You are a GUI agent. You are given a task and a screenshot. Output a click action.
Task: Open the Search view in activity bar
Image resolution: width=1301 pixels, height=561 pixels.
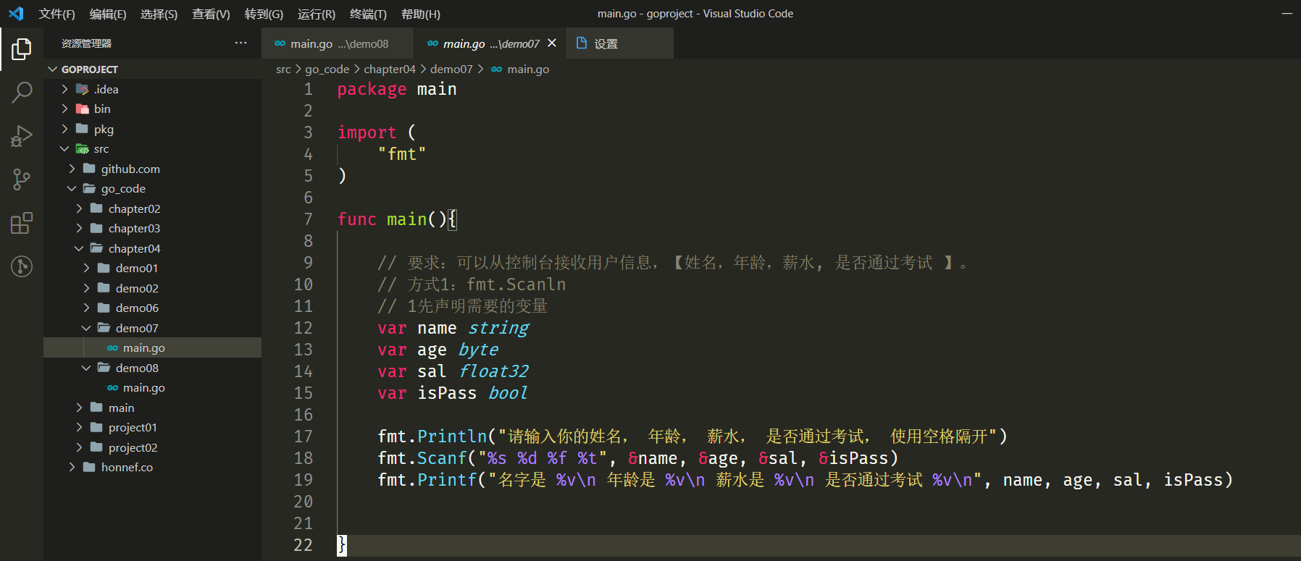[x=22, y=93]
